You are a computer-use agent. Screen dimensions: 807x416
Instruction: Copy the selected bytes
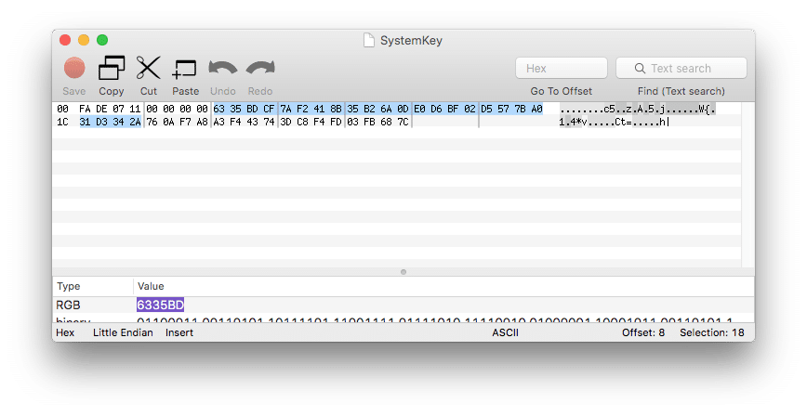click(112, 68)
